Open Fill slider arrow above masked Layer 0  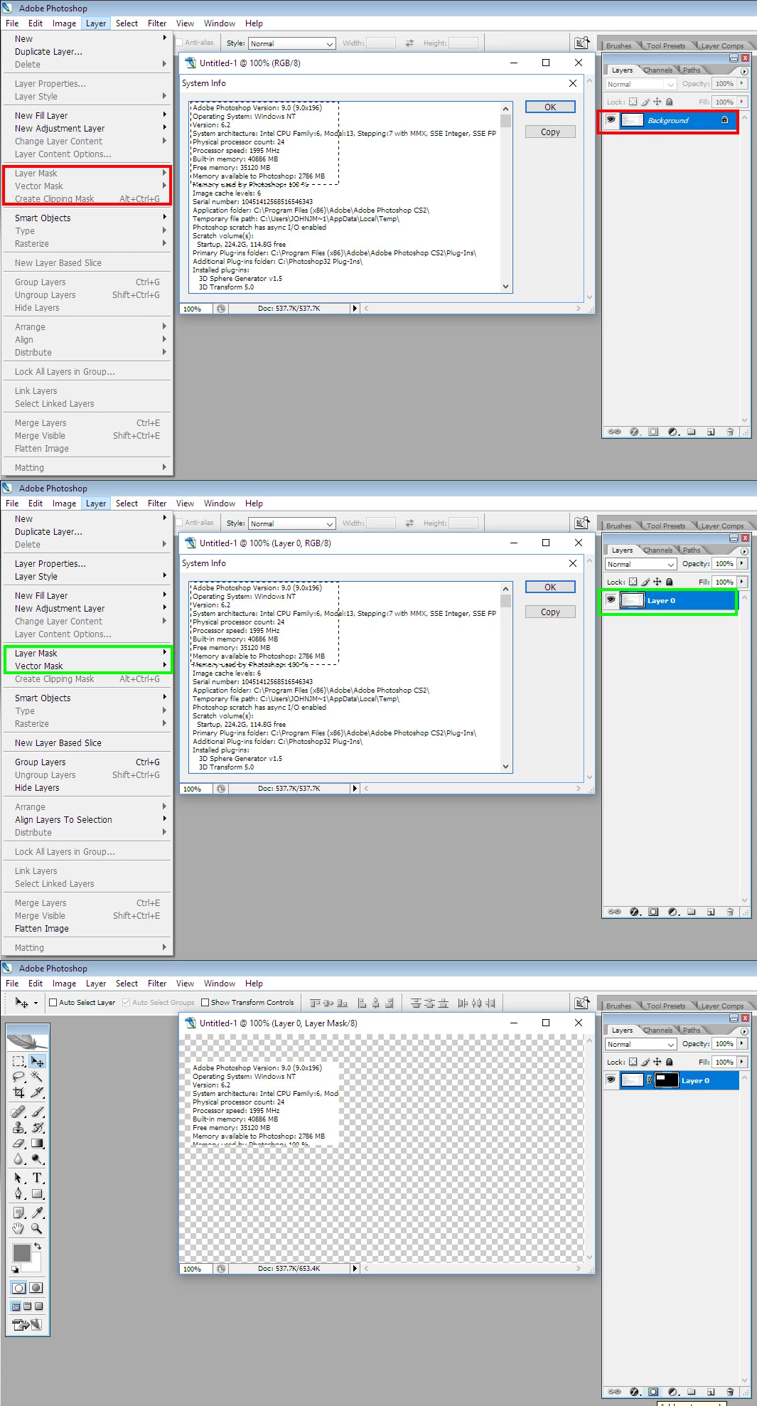coord(742,1062)
